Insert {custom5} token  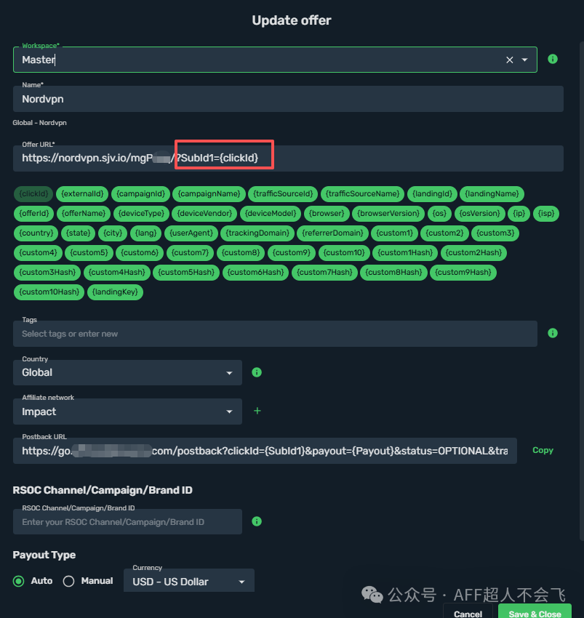89,253
